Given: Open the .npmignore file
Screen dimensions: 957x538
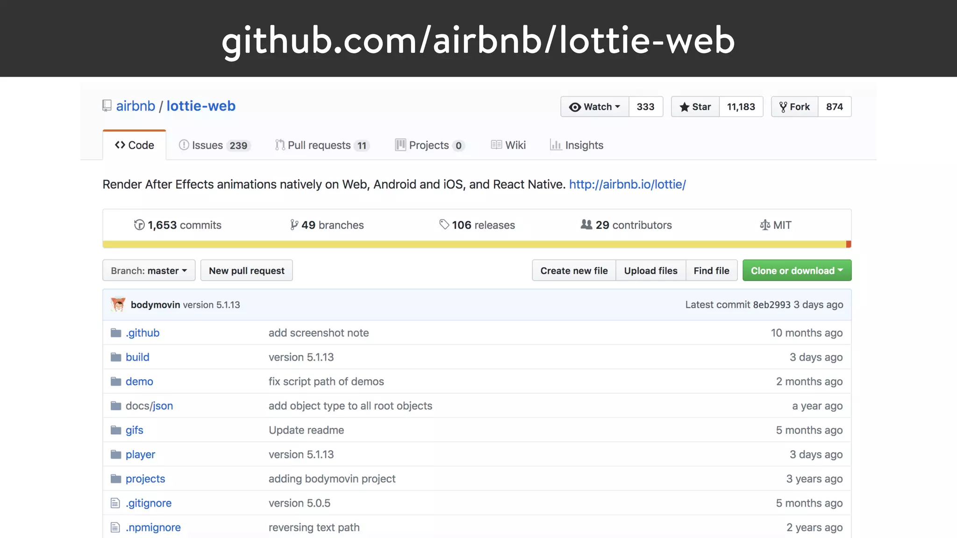Looking at the screenshot, I should [x=153, y=527].
